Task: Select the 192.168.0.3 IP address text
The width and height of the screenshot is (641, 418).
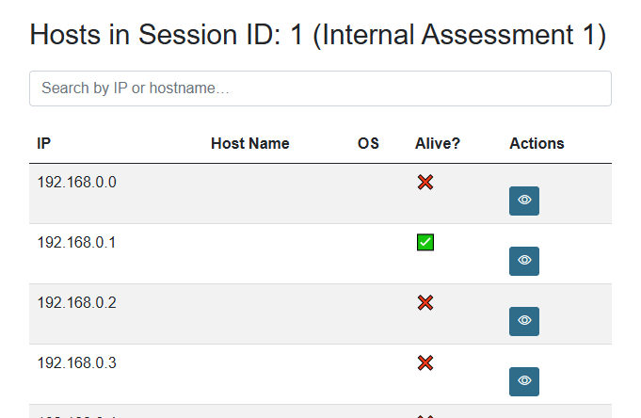Action: point(77,362)
